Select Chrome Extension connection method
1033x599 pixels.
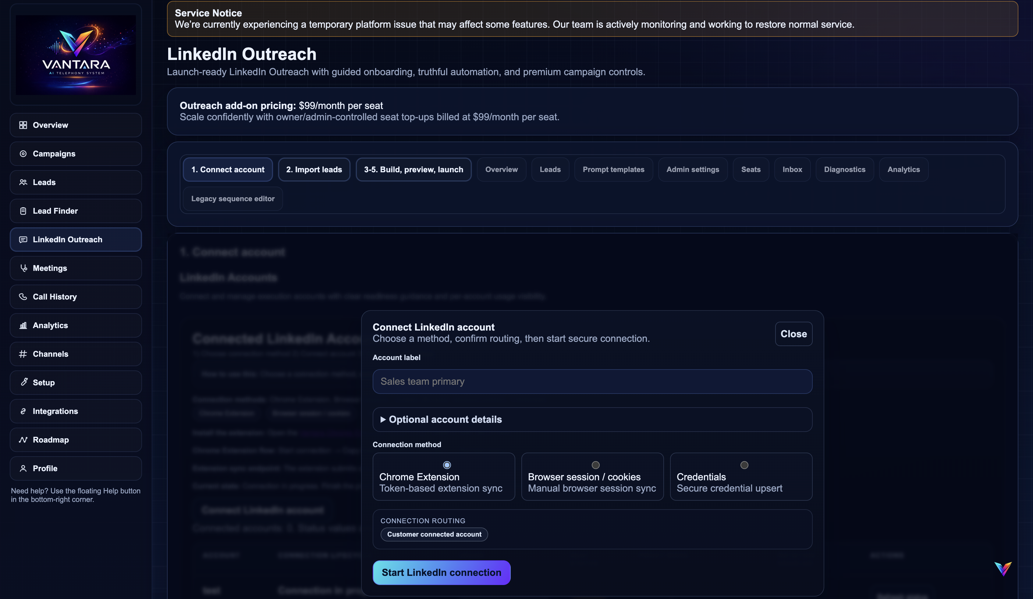click(x=447, y=465)
